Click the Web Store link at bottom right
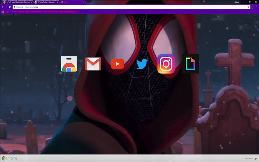Screen dimensions: 259x162 tap(251, 158)
